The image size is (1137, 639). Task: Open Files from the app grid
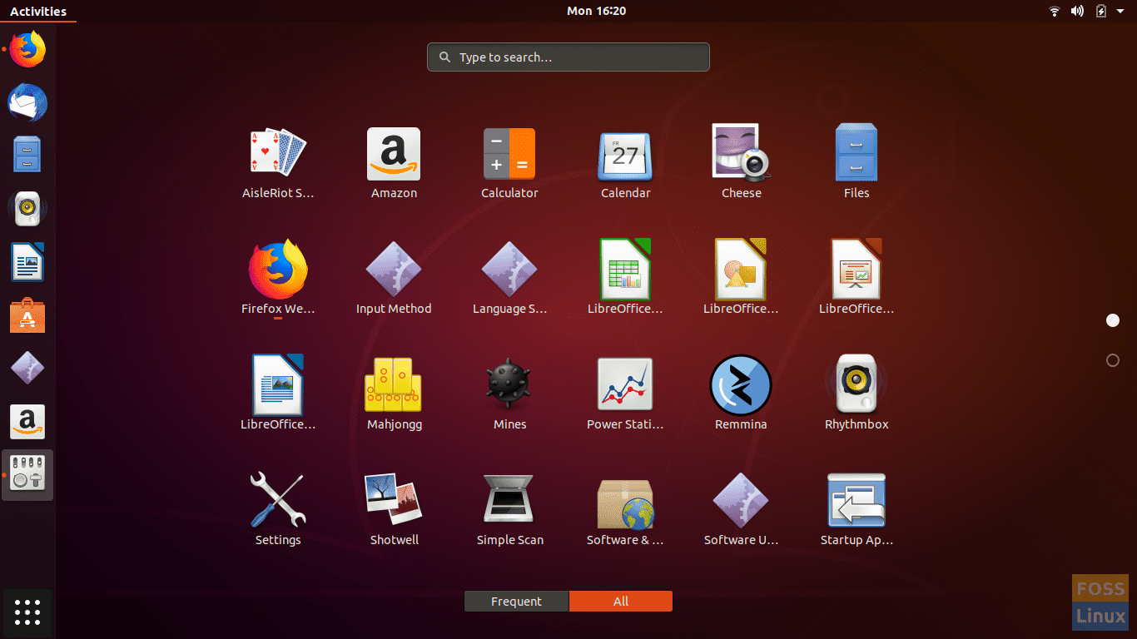coord(856,152)
